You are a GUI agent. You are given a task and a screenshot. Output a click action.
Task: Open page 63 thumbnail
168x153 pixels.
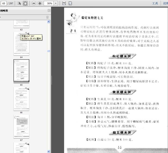[x=21, y=24]
